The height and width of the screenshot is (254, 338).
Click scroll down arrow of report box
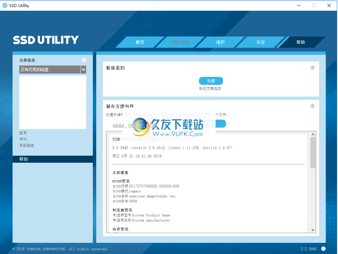313,230
